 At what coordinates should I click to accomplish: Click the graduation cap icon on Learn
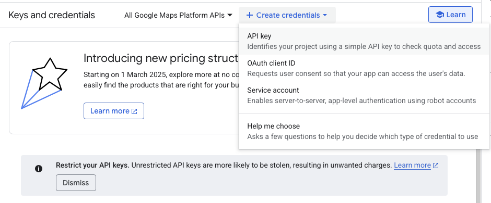(x=440, y=15)
